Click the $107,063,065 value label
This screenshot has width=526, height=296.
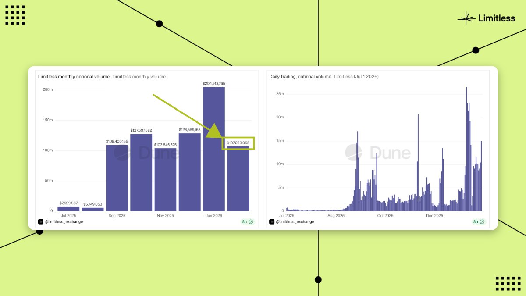coord(238,143)
